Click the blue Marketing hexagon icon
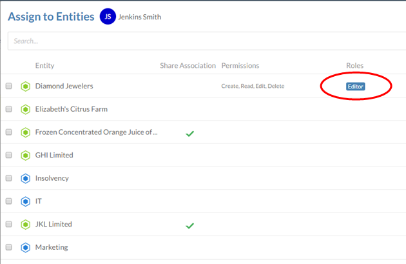406x264 pixels. (x=25, y=247)
